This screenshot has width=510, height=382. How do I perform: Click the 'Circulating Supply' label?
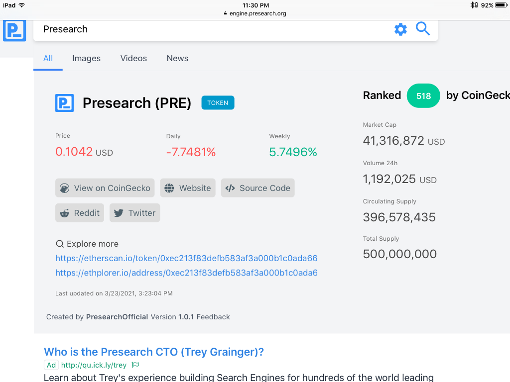pyautogui.click(x=389, y=201)
